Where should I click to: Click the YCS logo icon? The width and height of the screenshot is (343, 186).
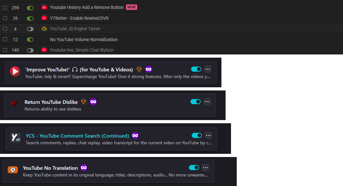click(x=16, y=138)
